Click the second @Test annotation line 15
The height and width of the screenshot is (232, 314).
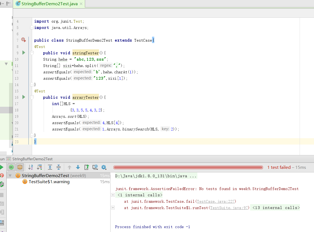(x=40, y=91)
